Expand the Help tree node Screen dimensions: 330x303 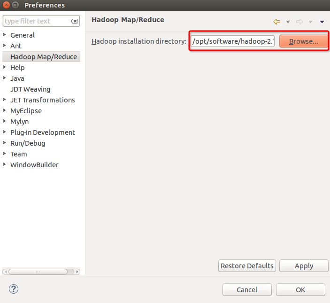click(x=4, y=67)
